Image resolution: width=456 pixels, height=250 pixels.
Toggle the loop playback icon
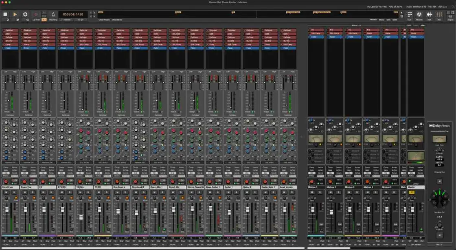[25, 14]
